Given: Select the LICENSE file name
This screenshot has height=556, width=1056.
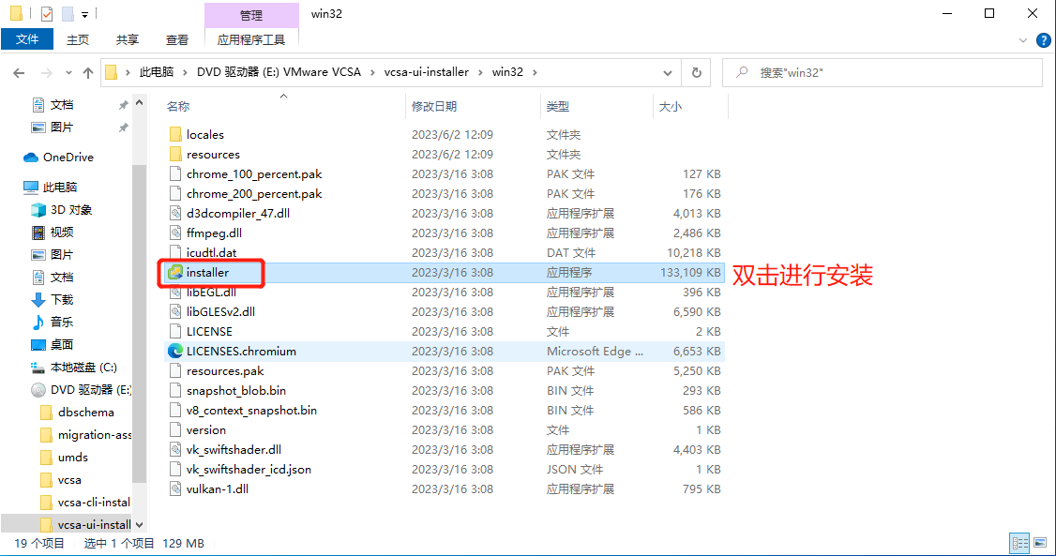Looking at the screenshot, I should pyautogui.click(x=209, y=331).
